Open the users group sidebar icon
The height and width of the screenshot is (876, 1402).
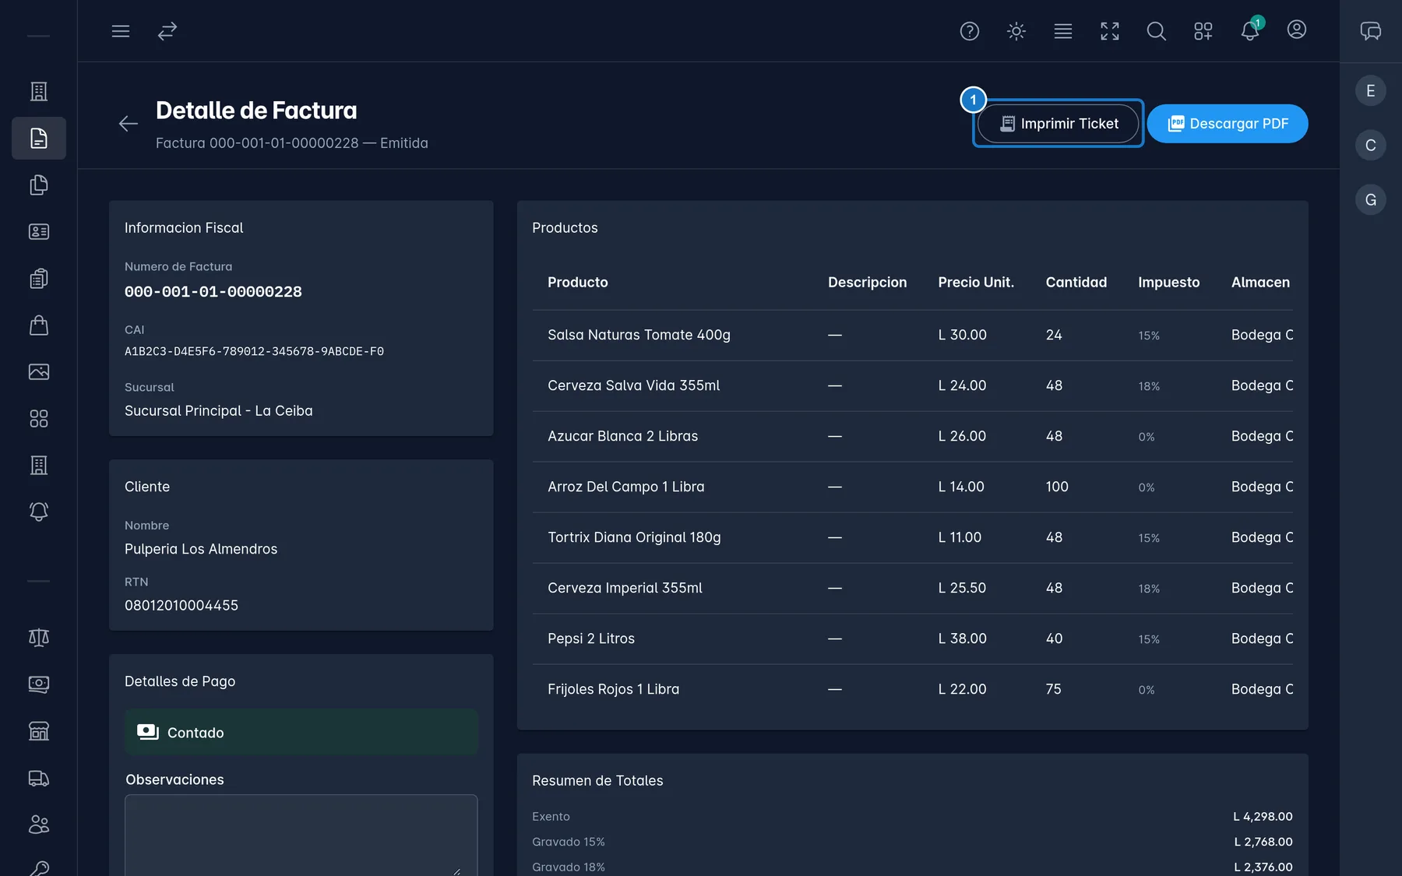click(39, 825)
